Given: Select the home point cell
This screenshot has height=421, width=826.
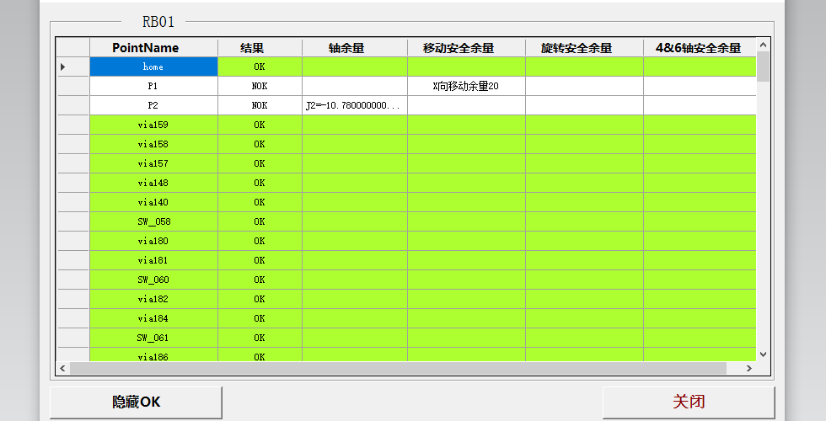Looking at the screenshot, I should click(x=153, y=67).
